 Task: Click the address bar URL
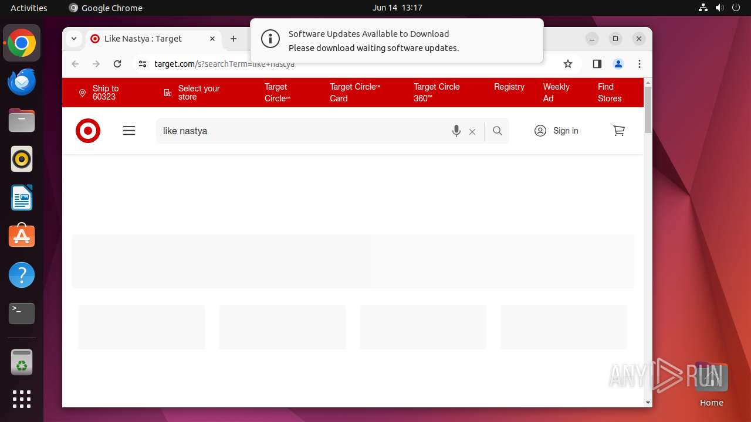225,64
